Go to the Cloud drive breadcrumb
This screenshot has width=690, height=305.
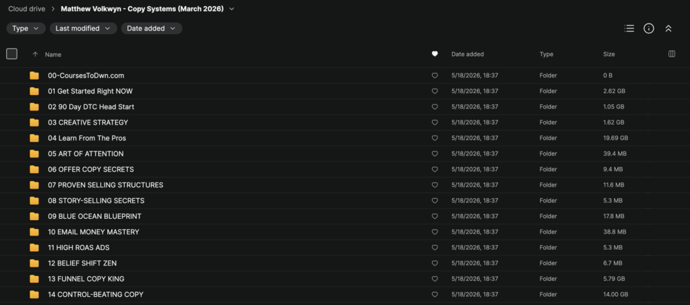click(x=26, y=9)
